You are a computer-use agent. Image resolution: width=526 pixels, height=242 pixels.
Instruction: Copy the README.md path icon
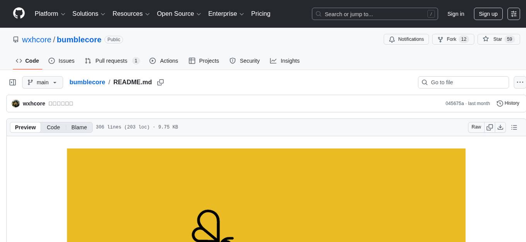coord(161,82)
